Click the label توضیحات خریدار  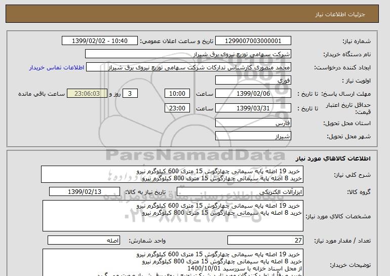pyautogui.click(x=350, y=265)
